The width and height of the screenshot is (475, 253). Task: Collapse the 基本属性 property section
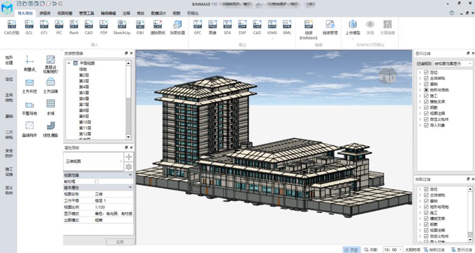coord(130,188)
